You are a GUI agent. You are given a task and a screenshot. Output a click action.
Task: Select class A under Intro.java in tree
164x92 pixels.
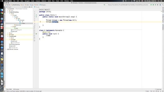[x=21, y=22]
